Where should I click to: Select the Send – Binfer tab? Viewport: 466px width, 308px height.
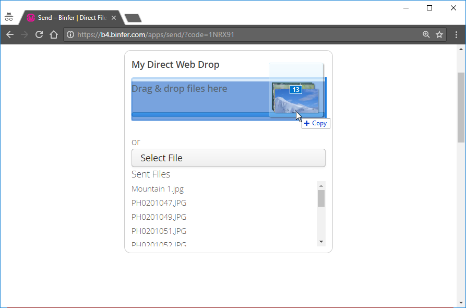coord(71,18)
